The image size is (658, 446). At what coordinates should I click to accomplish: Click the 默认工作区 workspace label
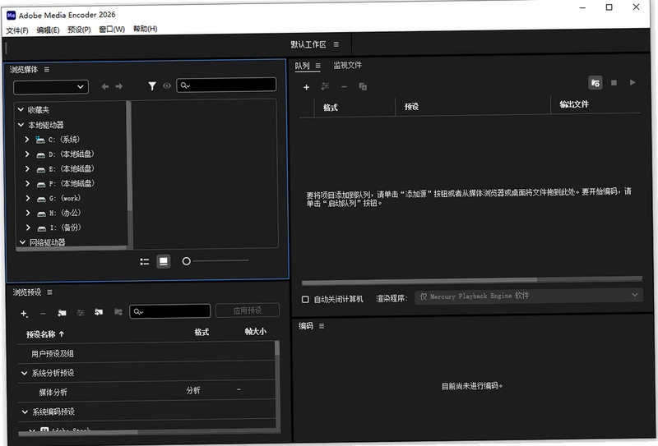coord(308,44)
